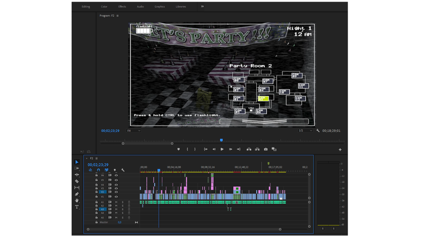Add a marker in Program monitor
The image size is (427, 240).
(x=178, y=149)
